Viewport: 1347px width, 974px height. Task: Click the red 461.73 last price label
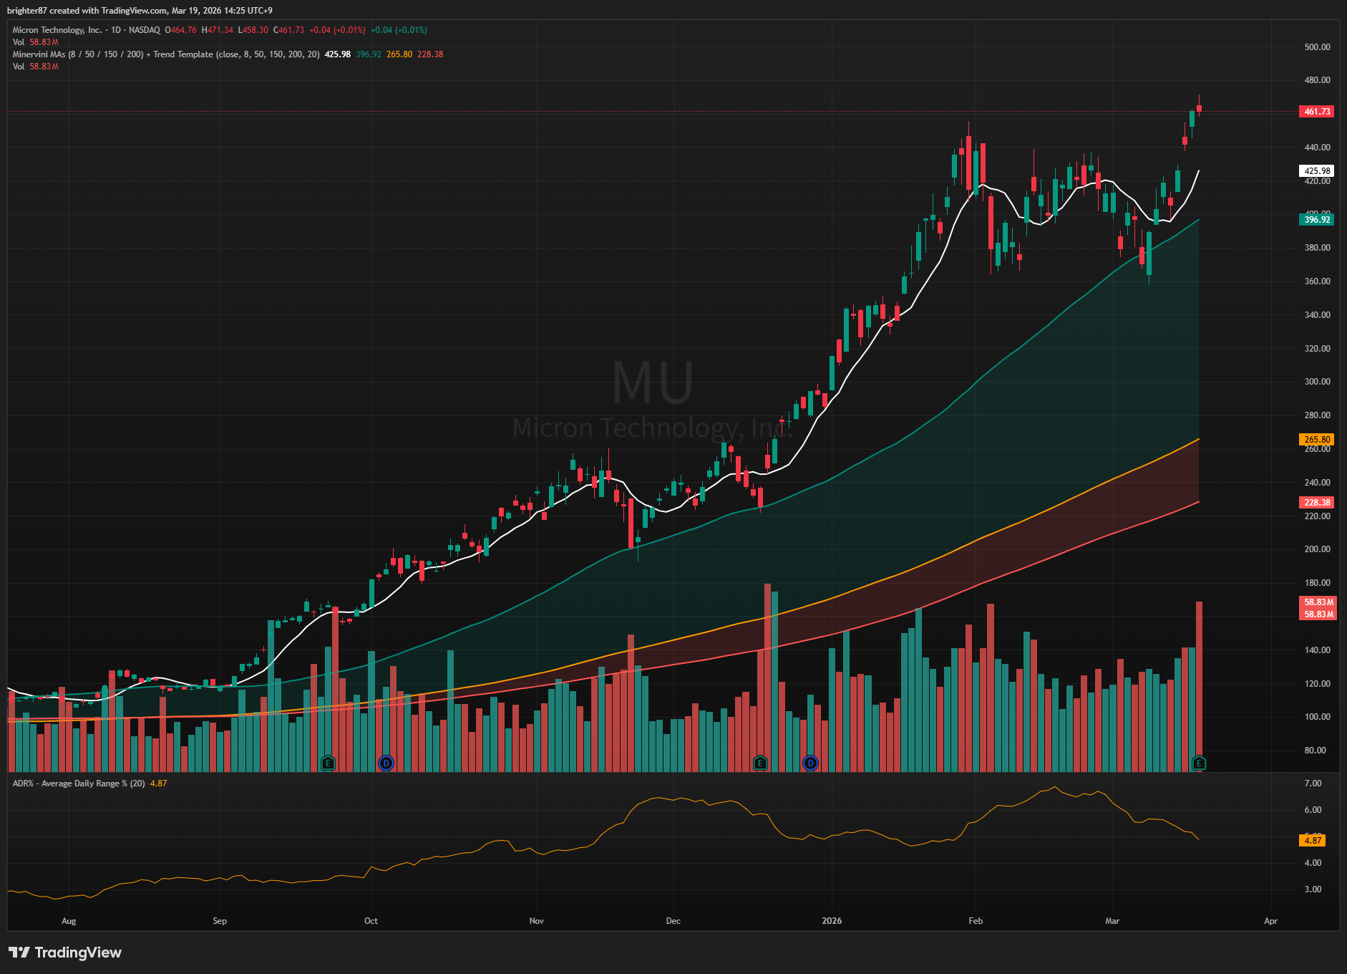[1316, 112]
